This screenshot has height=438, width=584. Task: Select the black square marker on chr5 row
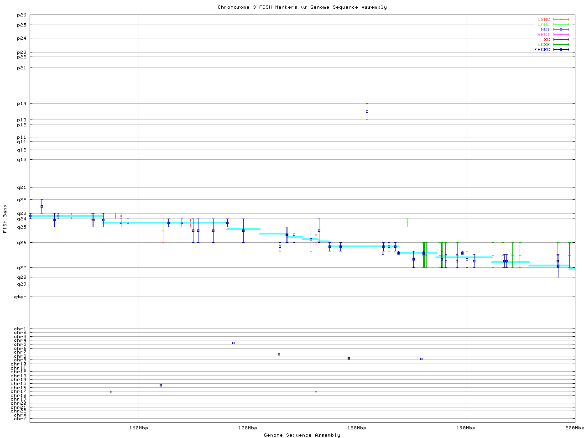click(233, 343)
